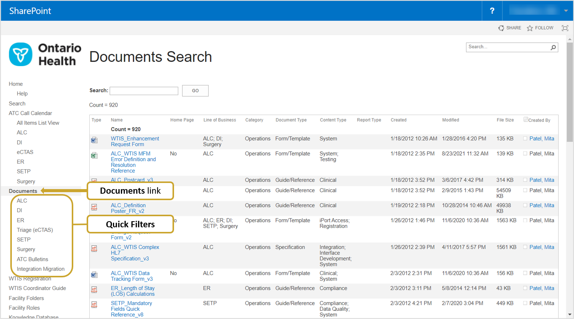Open the ALC_WTIS Complex HL7 Specification_v3 document
Screen dimensions: 574x319
pyautogui.click(x=135, y=253)
